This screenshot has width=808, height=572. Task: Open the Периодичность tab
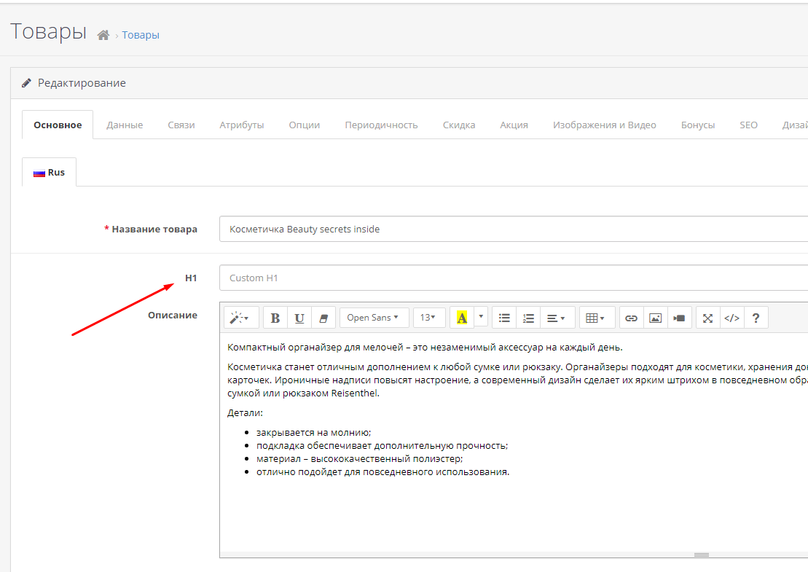(381, 125)
